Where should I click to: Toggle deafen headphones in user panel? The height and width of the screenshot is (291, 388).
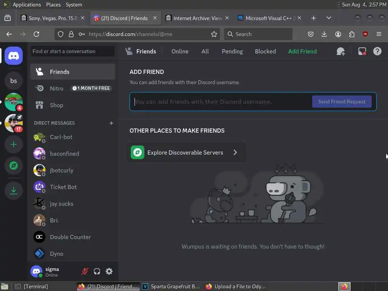click(x=97, y=271)
